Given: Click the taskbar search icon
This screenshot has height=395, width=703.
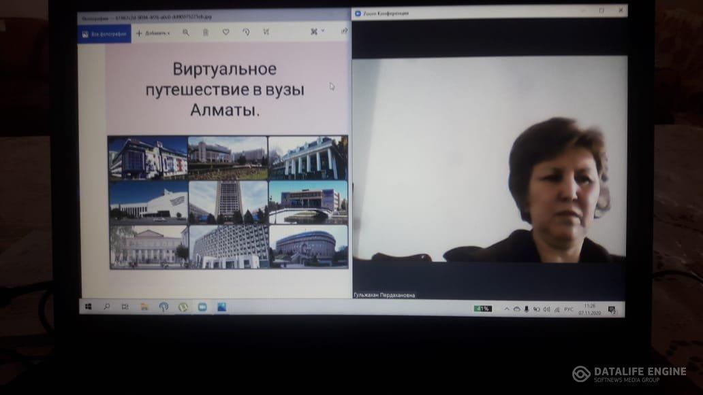Looking at the screenshot, I should click(x=107, y=307).
